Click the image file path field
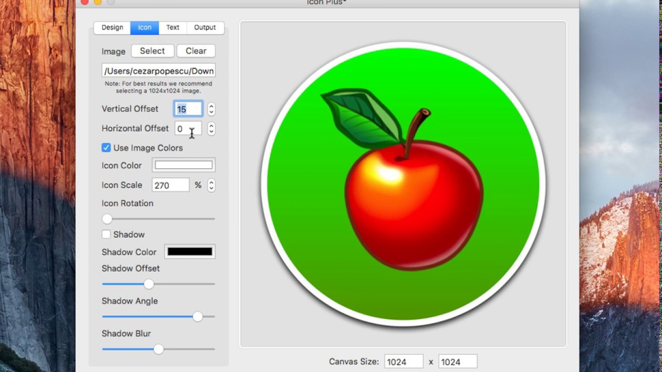Screen dimensions: 662x372 pos(158,70)
